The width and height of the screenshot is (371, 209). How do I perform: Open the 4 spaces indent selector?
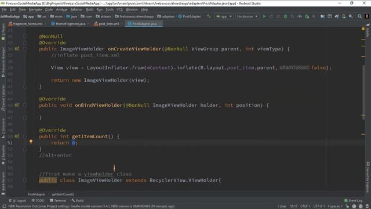(x=335, y=207)
